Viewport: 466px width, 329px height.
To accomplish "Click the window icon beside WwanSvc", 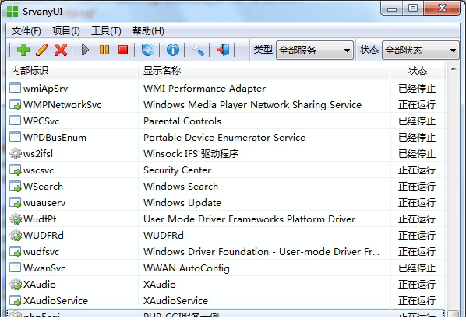I will coord(15,268).
